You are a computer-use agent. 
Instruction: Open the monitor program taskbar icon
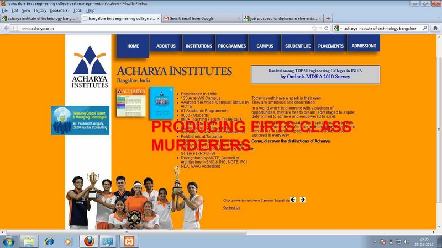108,241
